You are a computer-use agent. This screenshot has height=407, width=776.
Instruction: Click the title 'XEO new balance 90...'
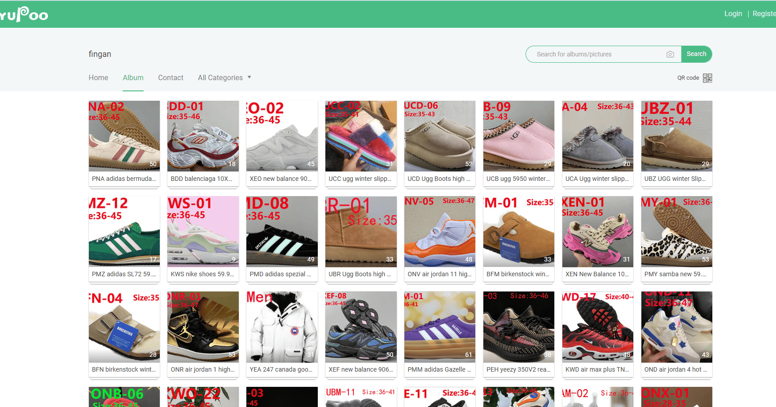[x=281, y=179]
